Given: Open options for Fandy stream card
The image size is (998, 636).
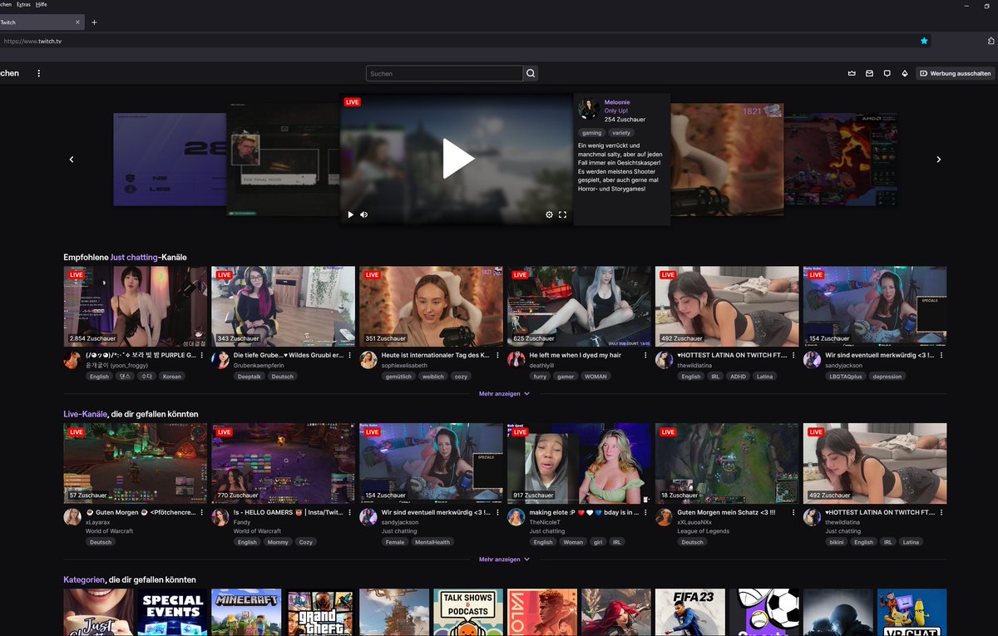Looking at the screenshot, I should [348, 512].
